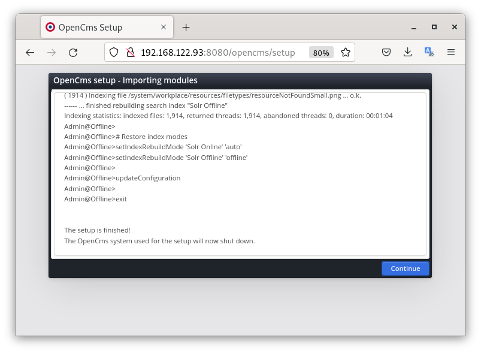
Task: Click the forward navigation arrow
Action: pyautogui.click(x=52, y=53)
